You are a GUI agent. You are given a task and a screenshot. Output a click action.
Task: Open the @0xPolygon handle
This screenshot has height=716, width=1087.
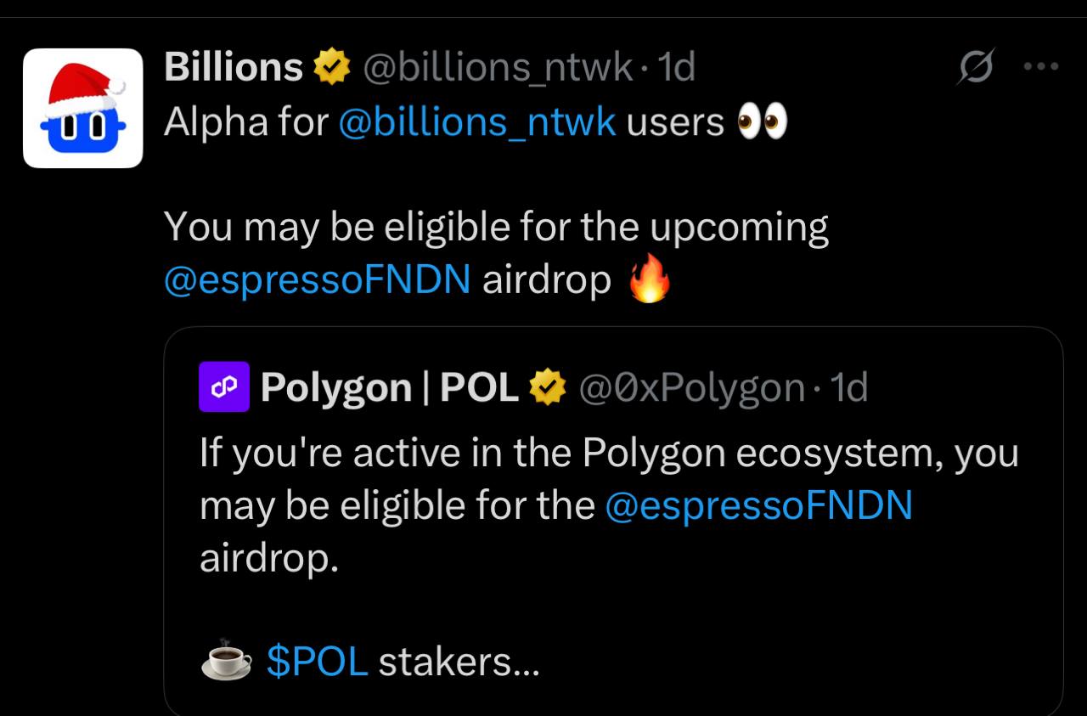click(x=691, y=388)
